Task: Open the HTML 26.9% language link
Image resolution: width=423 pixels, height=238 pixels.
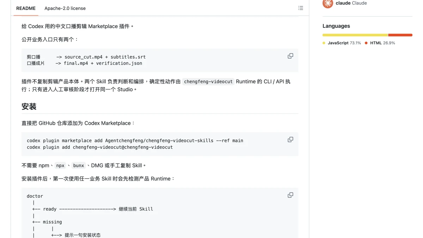Action: [380, 43]
